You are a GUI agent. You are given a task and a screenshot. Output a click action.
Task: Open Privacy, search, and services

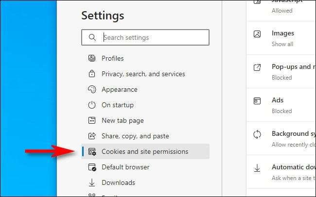[x=143, y=74]
